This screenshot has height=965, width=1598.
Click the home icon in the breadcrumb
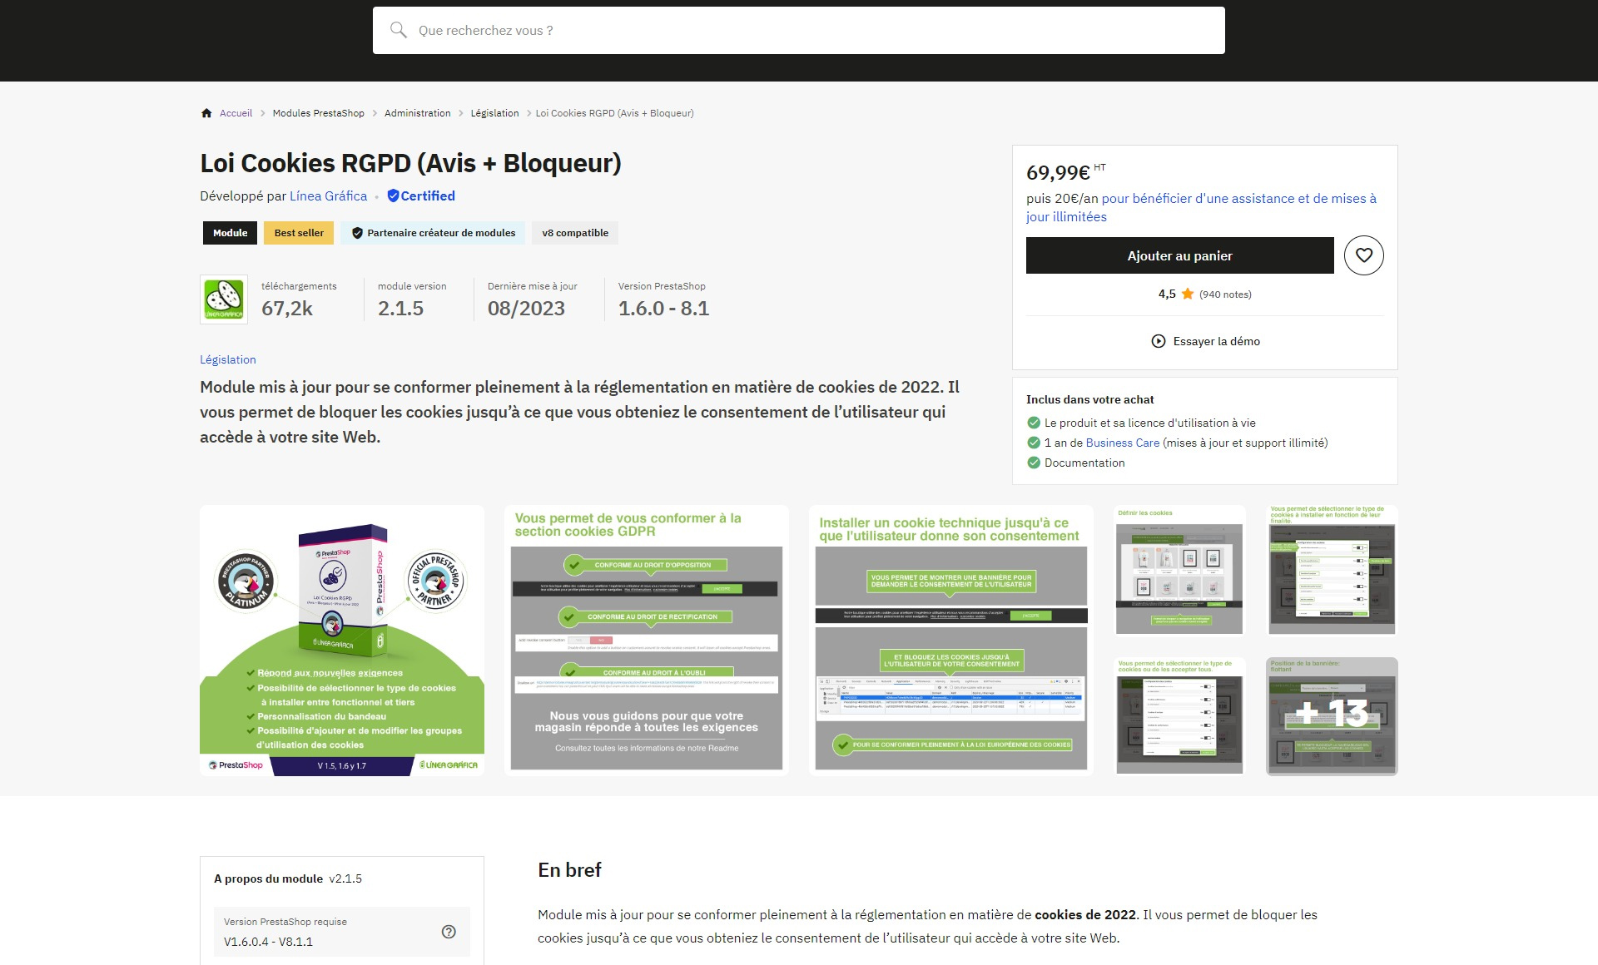tap(206, 113)
